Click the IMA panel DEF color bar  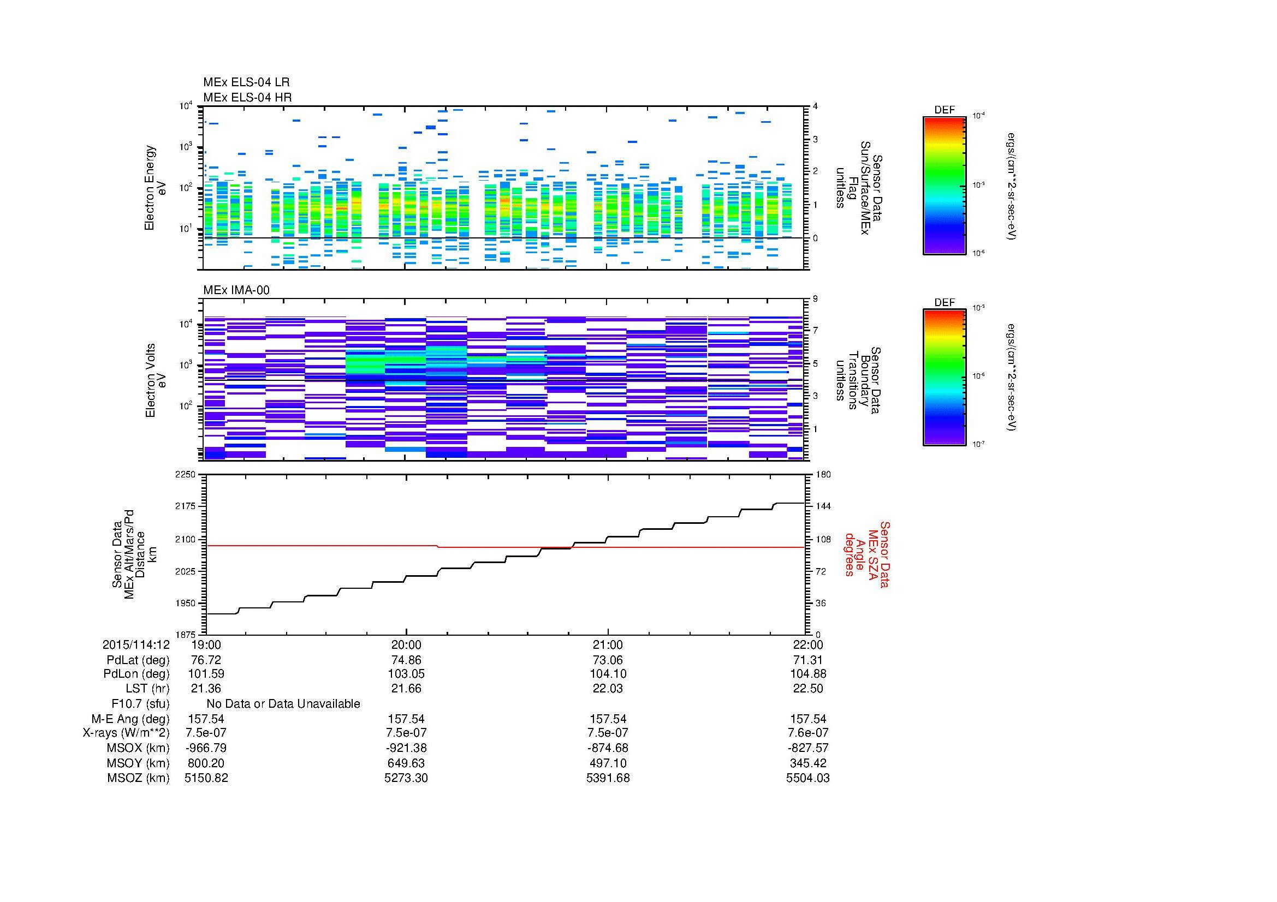click(x=944, y=378)
